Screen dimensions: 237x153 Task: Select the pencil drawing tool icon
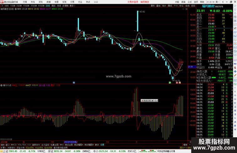235,75
